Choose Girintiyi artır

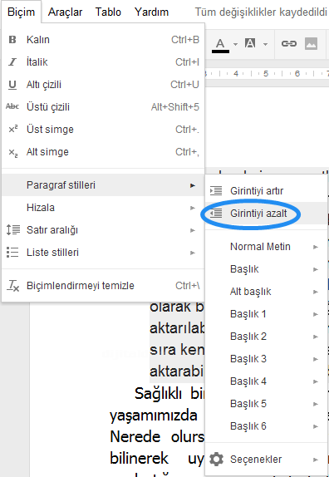tap(267, 191)
